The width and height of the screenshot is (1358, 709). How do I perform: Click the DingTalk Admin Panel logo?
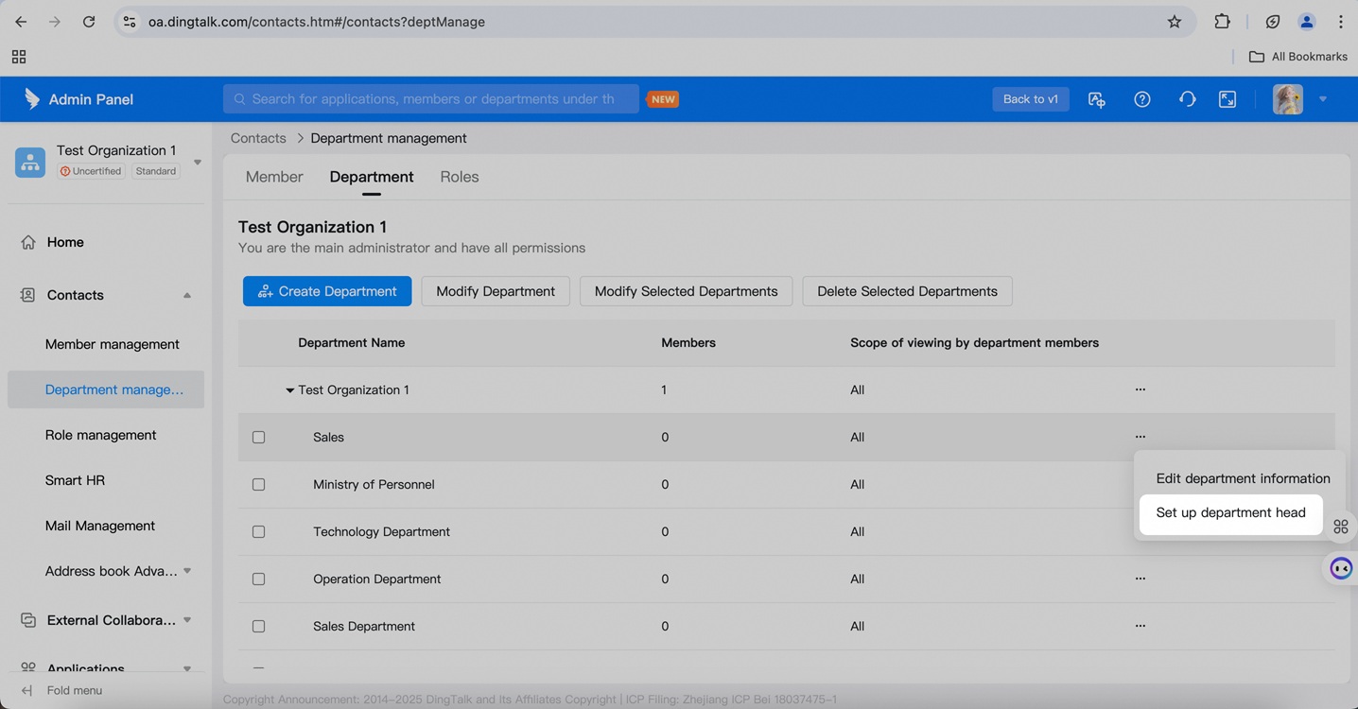pyautogui.click(x=32, y=98)
